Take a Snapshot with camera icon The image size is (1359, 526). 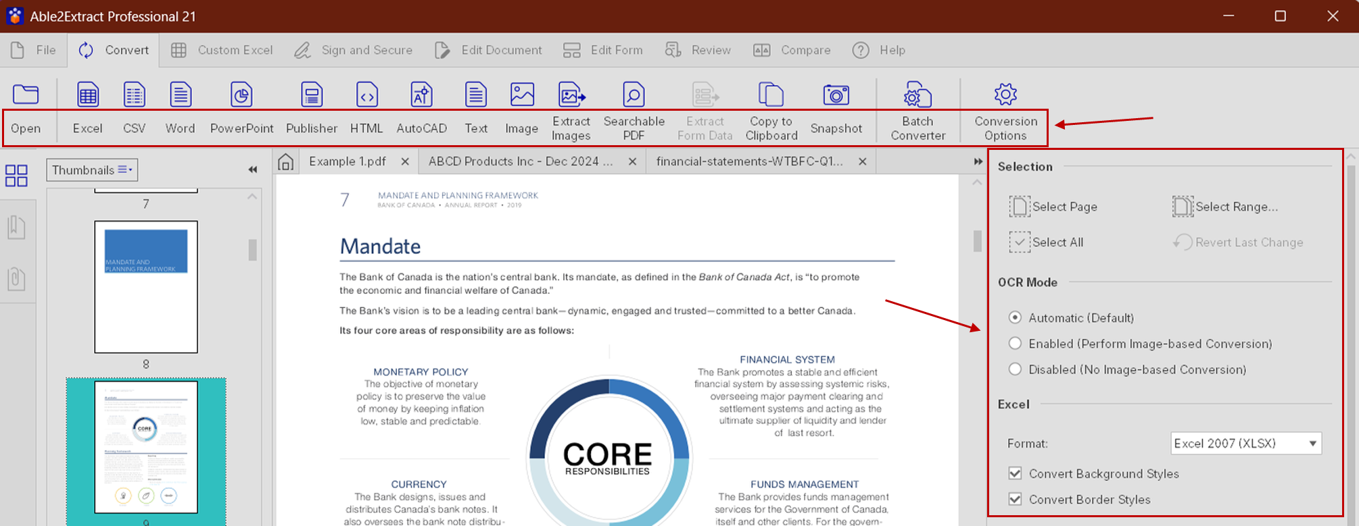click(x=836, y=95)
